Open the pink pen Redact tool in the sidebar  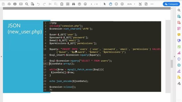coord(179,53)
